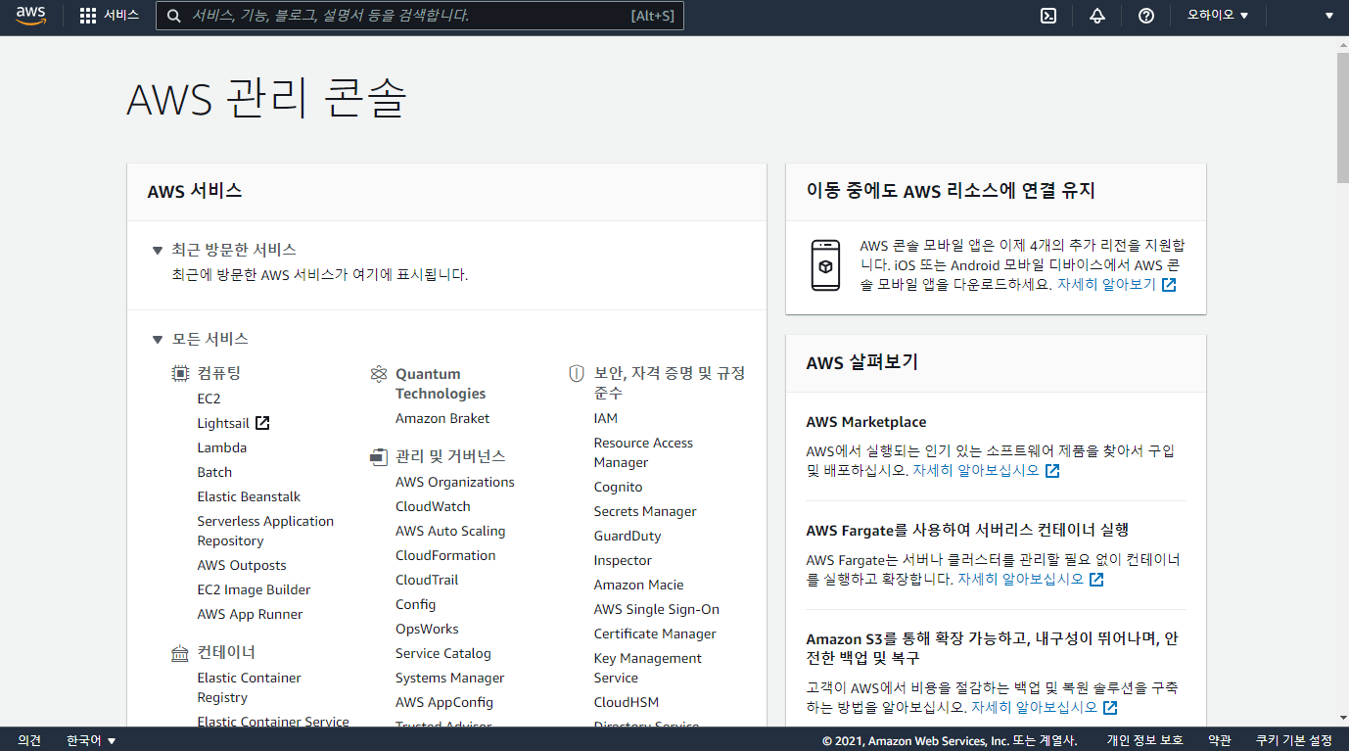Screen dimensions: 1349x751
Task: Open the Cognito link
Action: [x=619, y=487]
